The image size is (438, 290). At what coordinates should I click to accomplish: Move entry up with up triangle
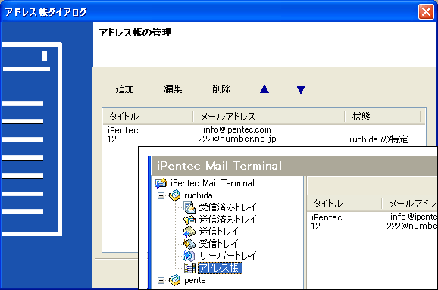coord(264,89)
